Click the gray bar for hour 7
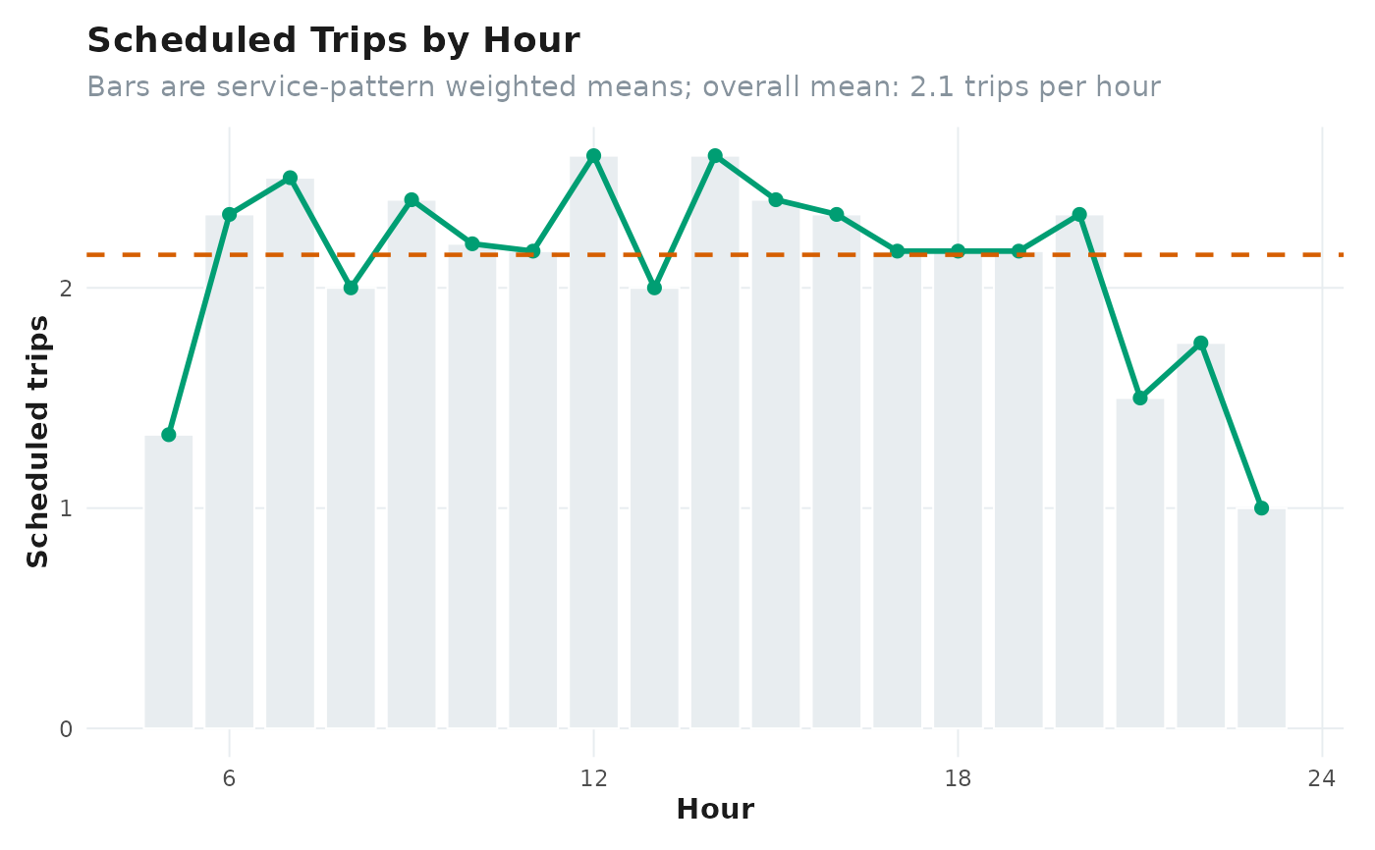This screenshot has height=850, width=1375. pyautogui.click(x=291, y=453)
